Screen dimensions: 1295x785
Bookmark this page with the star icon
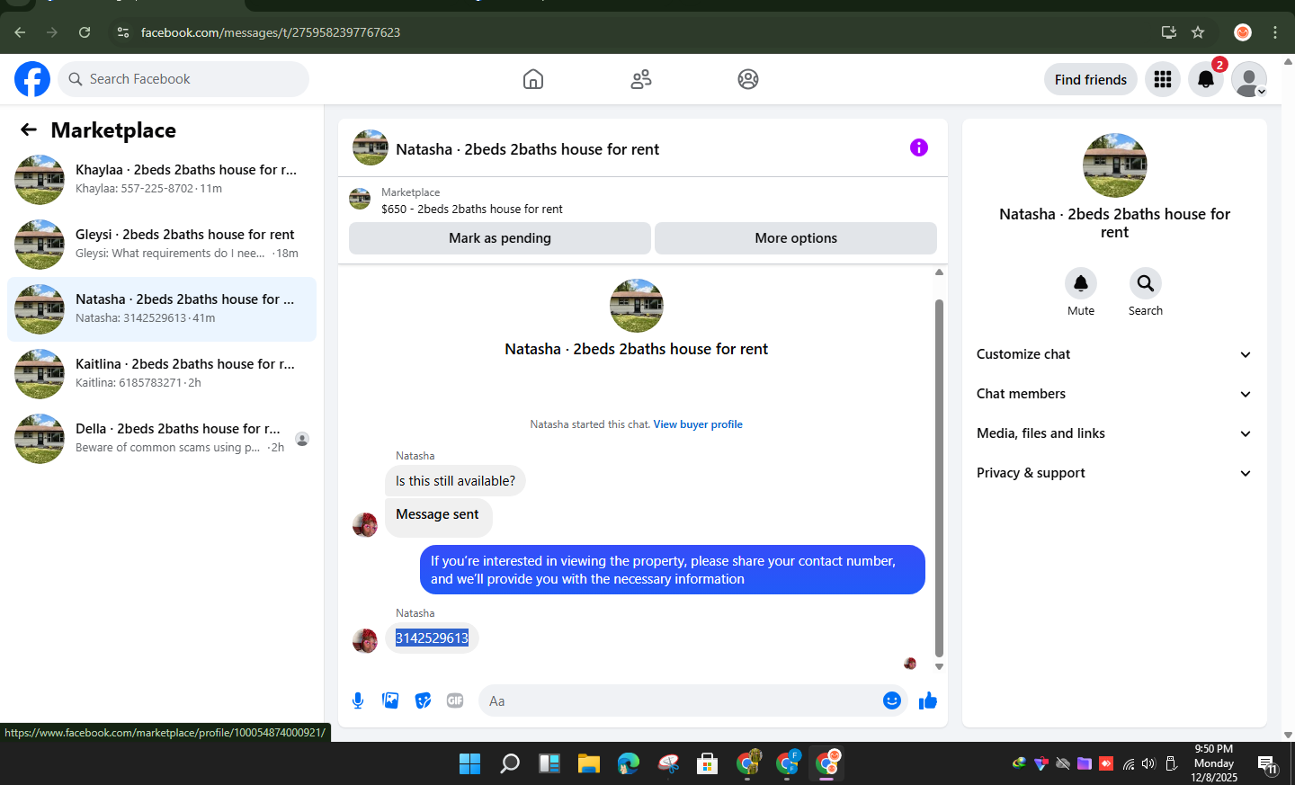pyautogui.click(x=1198, y=32)
